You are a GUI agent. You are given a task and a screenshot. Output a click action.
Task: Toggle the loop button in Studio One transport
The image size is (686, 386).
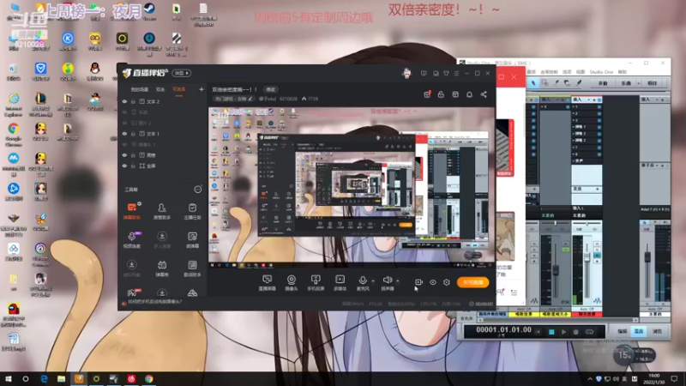[x=589, y=332]
